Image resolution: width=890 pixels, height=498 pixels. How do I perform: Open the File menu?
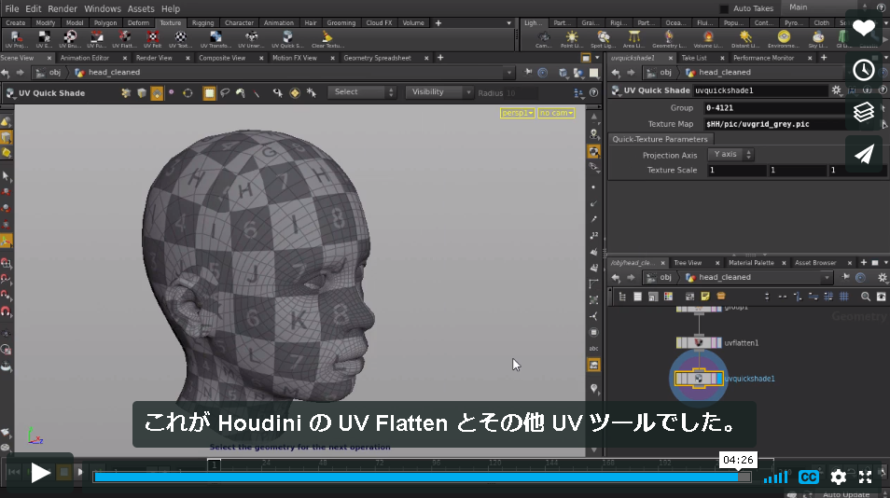(x=12, y=8)
